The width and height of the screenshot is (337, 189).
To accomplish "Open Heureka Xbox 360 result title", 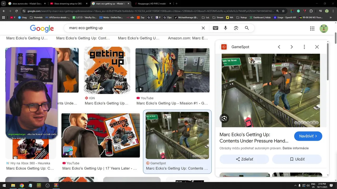I will click(x=30, y=169).
